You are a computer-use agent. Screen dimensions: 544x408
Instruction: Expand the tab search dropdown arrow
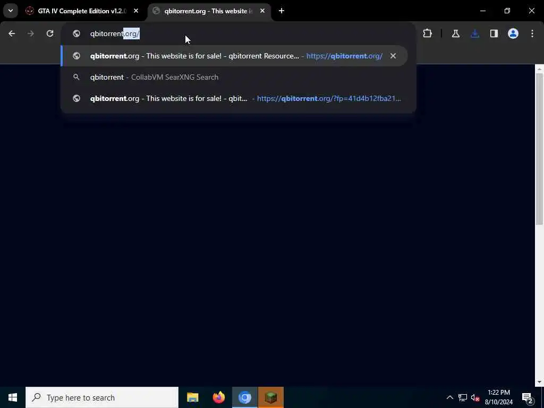(x=11, y=11)
